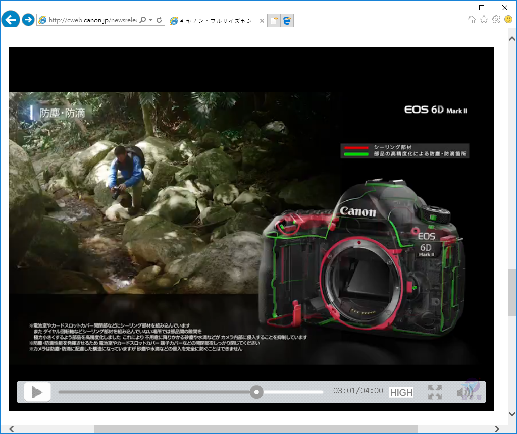
Task: Open the Home page icon
Action: (472, 20)
